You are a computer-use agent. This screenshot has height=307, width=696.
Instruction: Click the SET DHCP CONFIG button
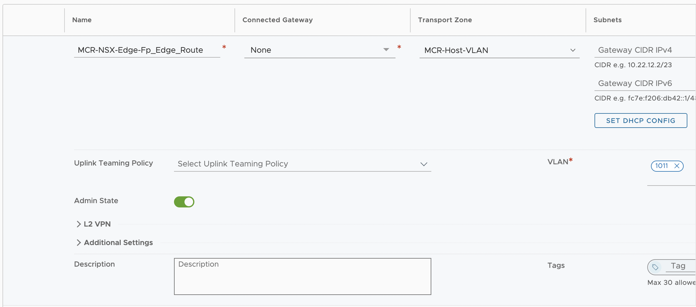641,121
